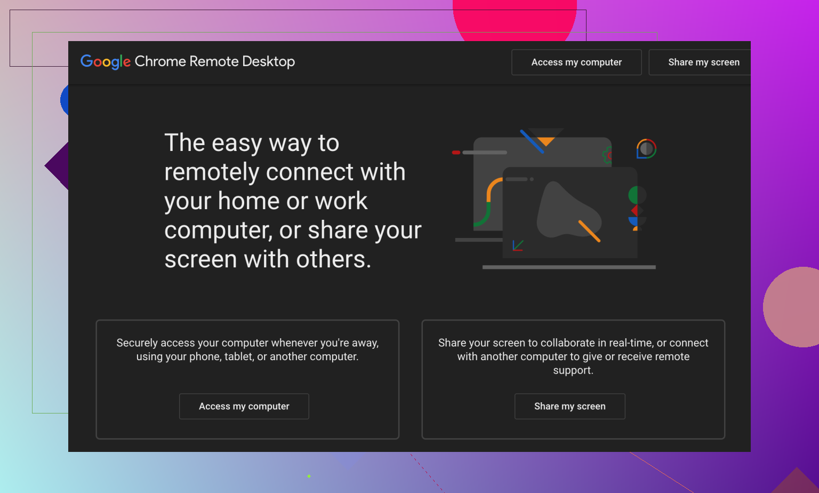Click 'Share my screen' button in right card
This screenshot has width=819, height=493.
tap(570, 407)
